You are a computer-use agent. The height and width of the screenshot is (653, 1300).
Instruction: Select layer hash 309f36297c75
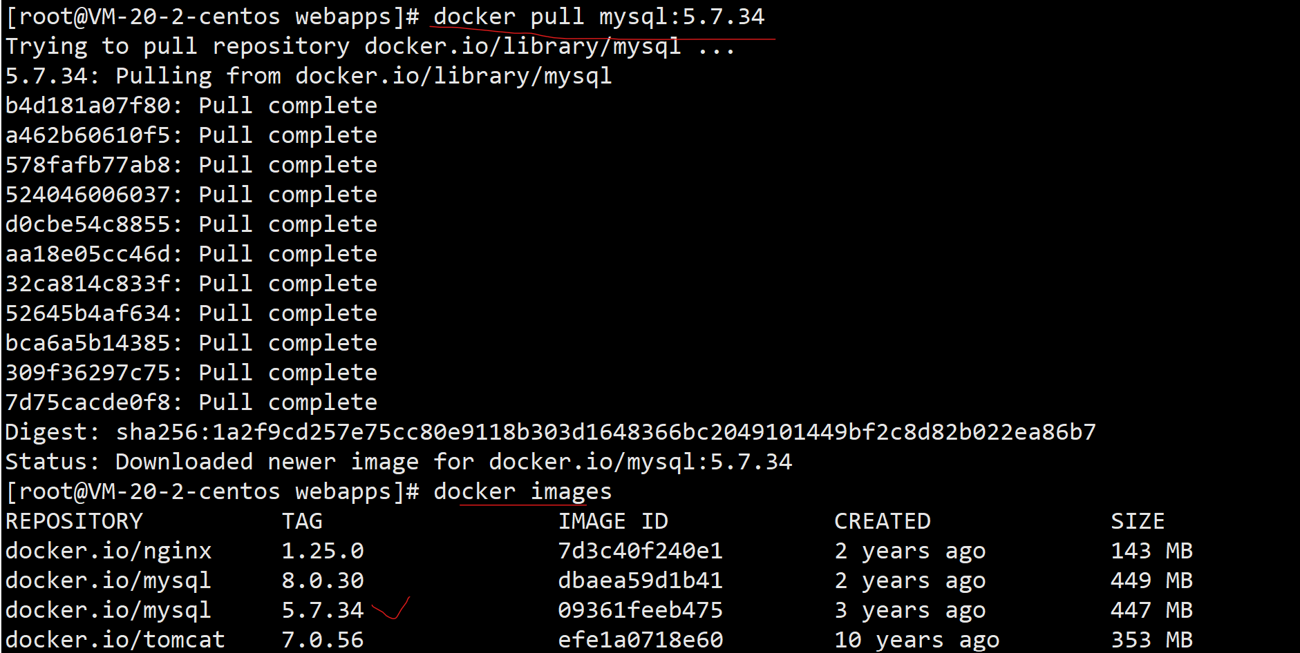coord(88,373)
